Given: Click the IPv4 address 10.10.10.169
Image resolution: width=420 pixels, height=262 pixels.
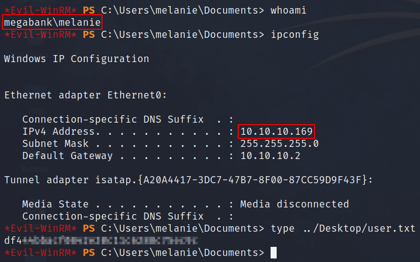Looking at the screenshot, I should pos(277,132).
